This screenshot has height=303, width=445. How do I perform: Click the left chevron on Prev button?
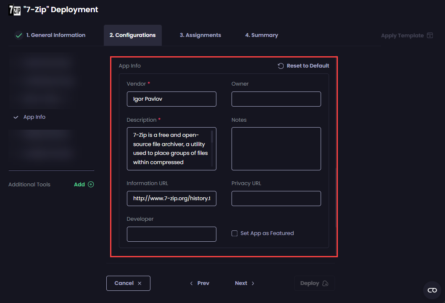192,283
